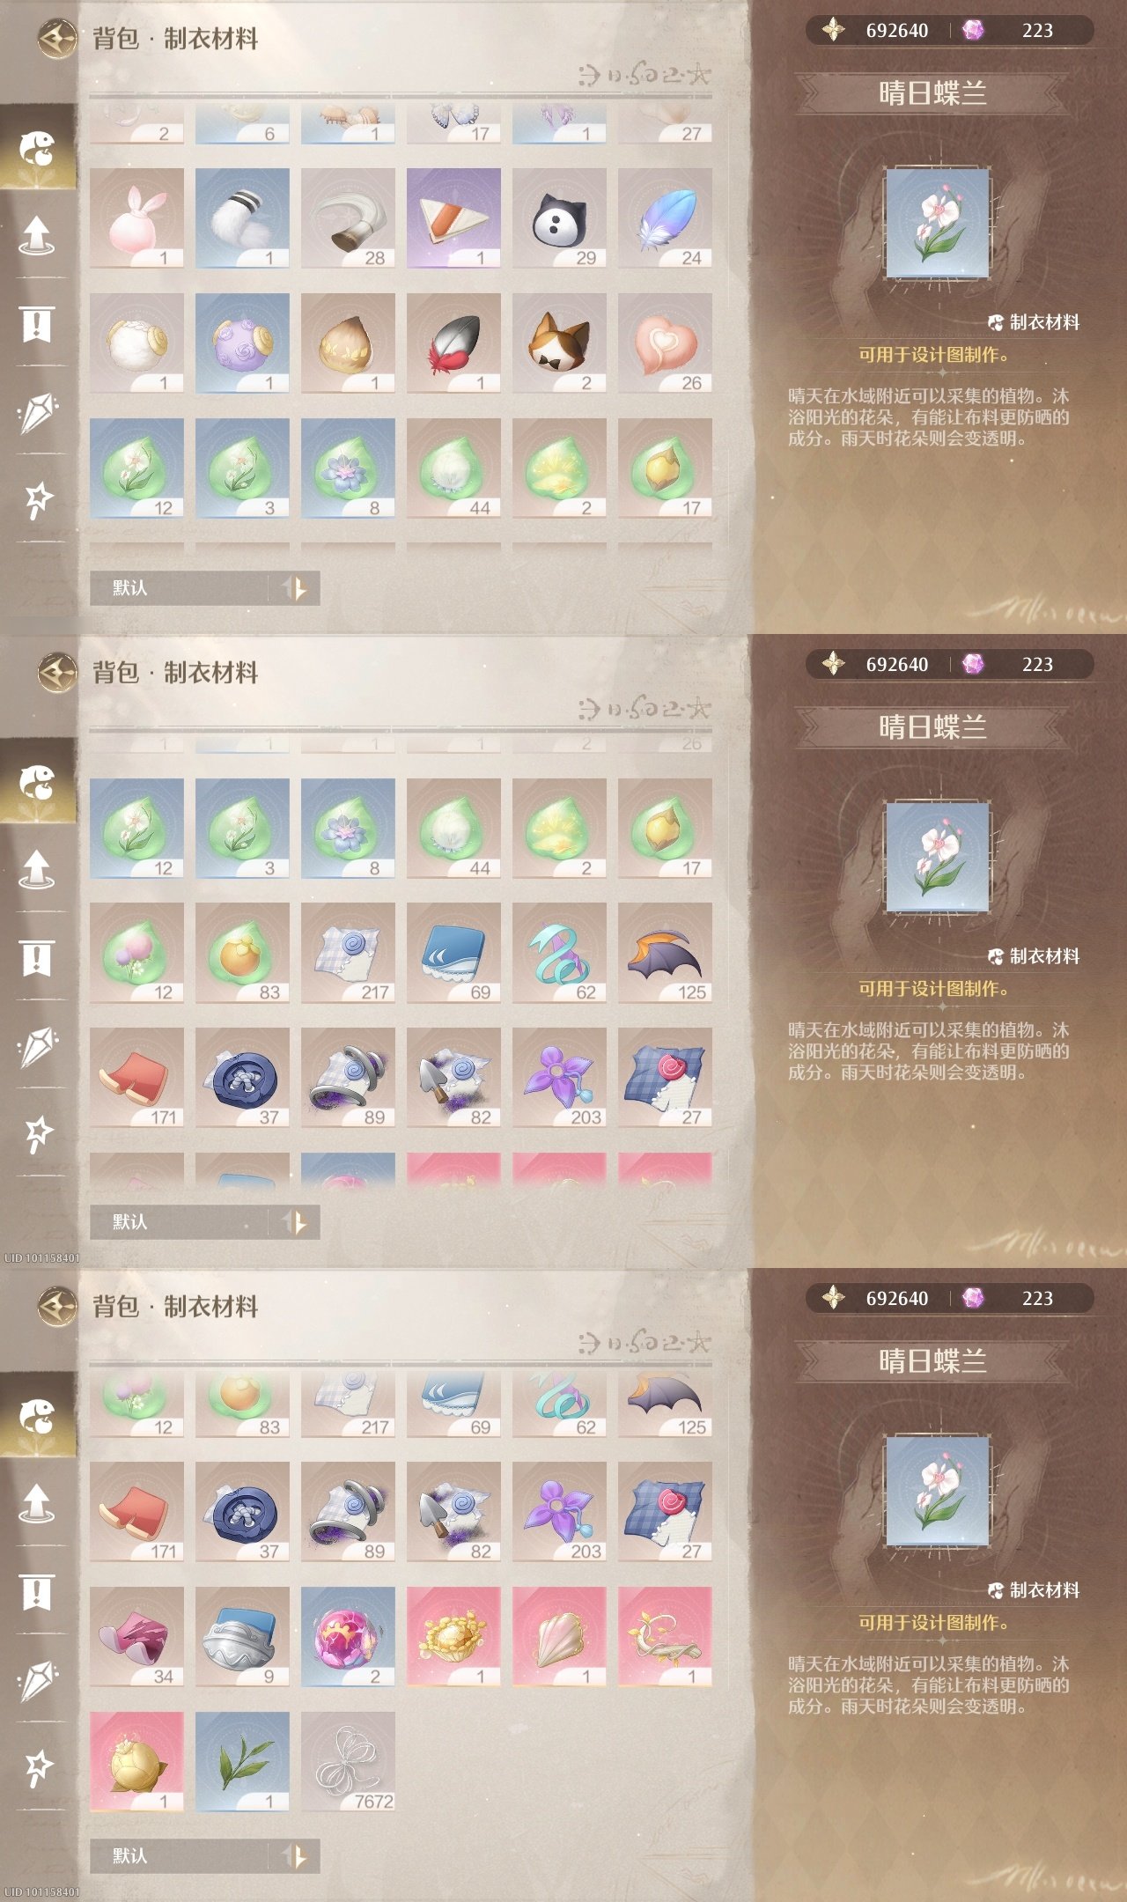Viewport: 1127px width, 1902px height.
Task: Select the thread spool item showing 7672
Action: (348, 1761)
